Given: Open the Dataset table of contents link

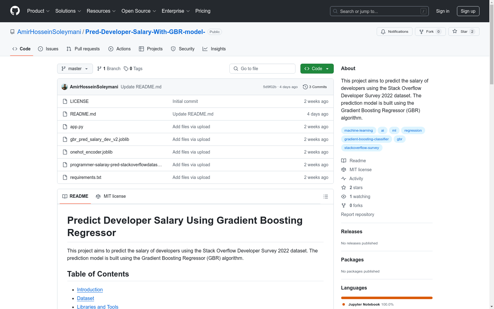Looking at the screenshot, I should click(86, 298).
